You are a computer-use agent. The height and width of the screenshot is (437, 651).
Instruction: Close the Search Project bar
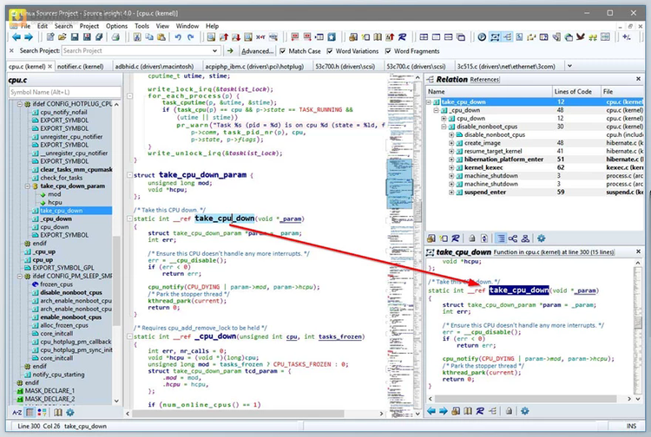11,50
